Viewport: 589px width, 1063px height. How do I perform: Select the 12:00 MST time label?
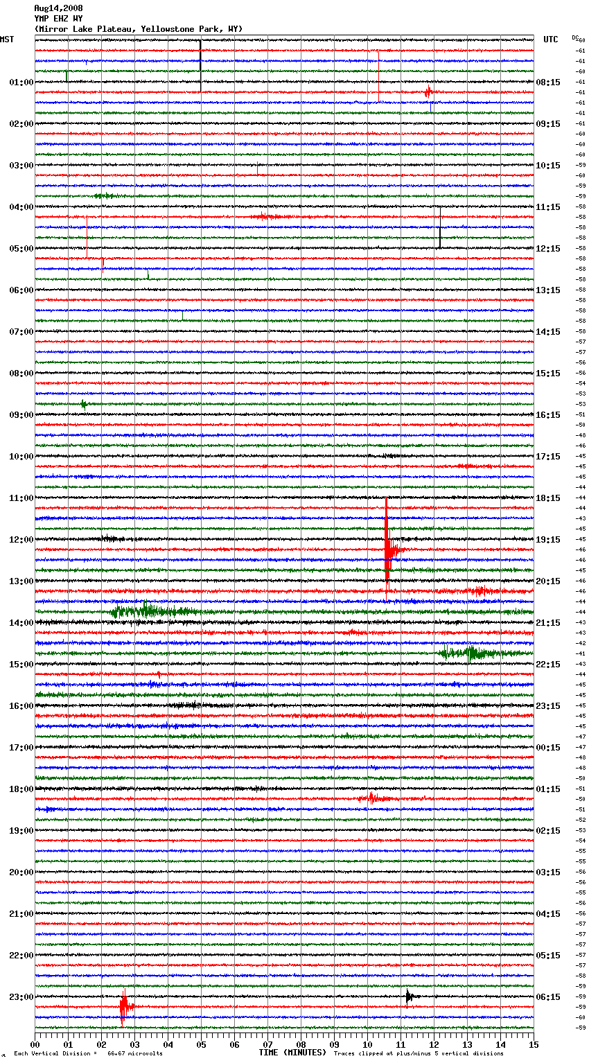[21, 539]
